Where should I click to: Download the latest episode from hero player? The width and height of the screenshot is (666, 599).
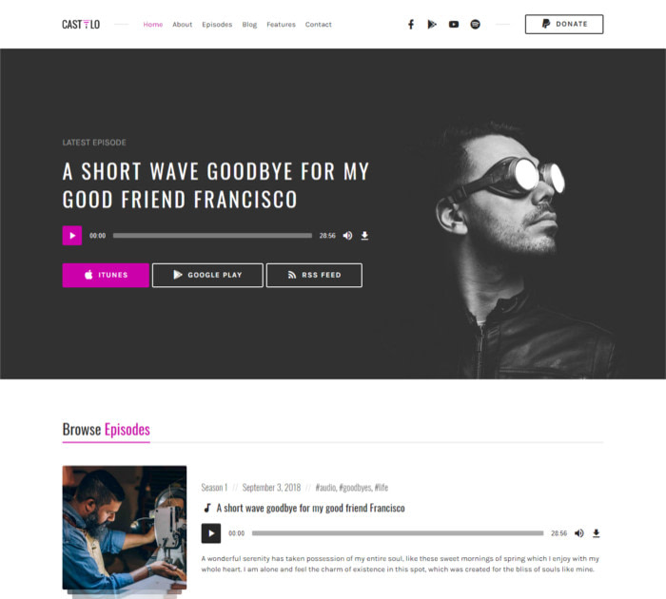point(364,236)
